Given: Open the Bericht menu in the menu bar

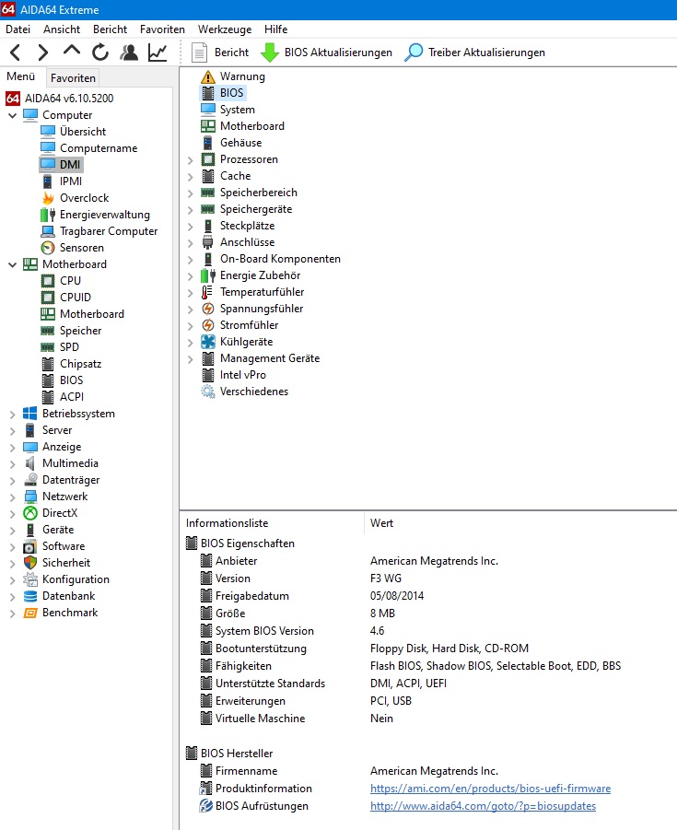Looking at the screenshot, I should 111,29.
